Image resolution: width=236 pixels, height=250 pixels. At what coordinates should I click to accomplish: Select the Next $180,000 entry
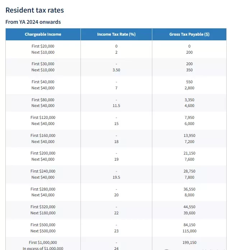(43, 213)
